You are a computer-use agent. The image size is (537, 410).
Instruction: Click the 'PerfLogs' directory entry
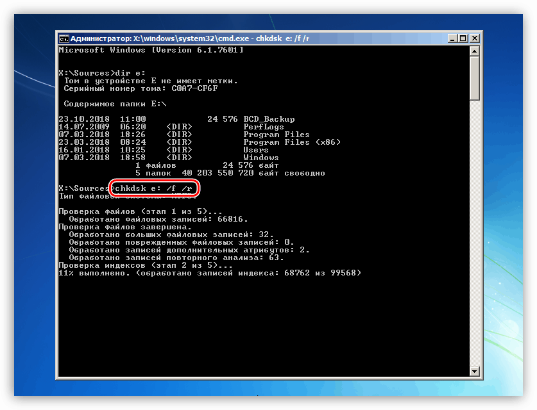point(171,127)
